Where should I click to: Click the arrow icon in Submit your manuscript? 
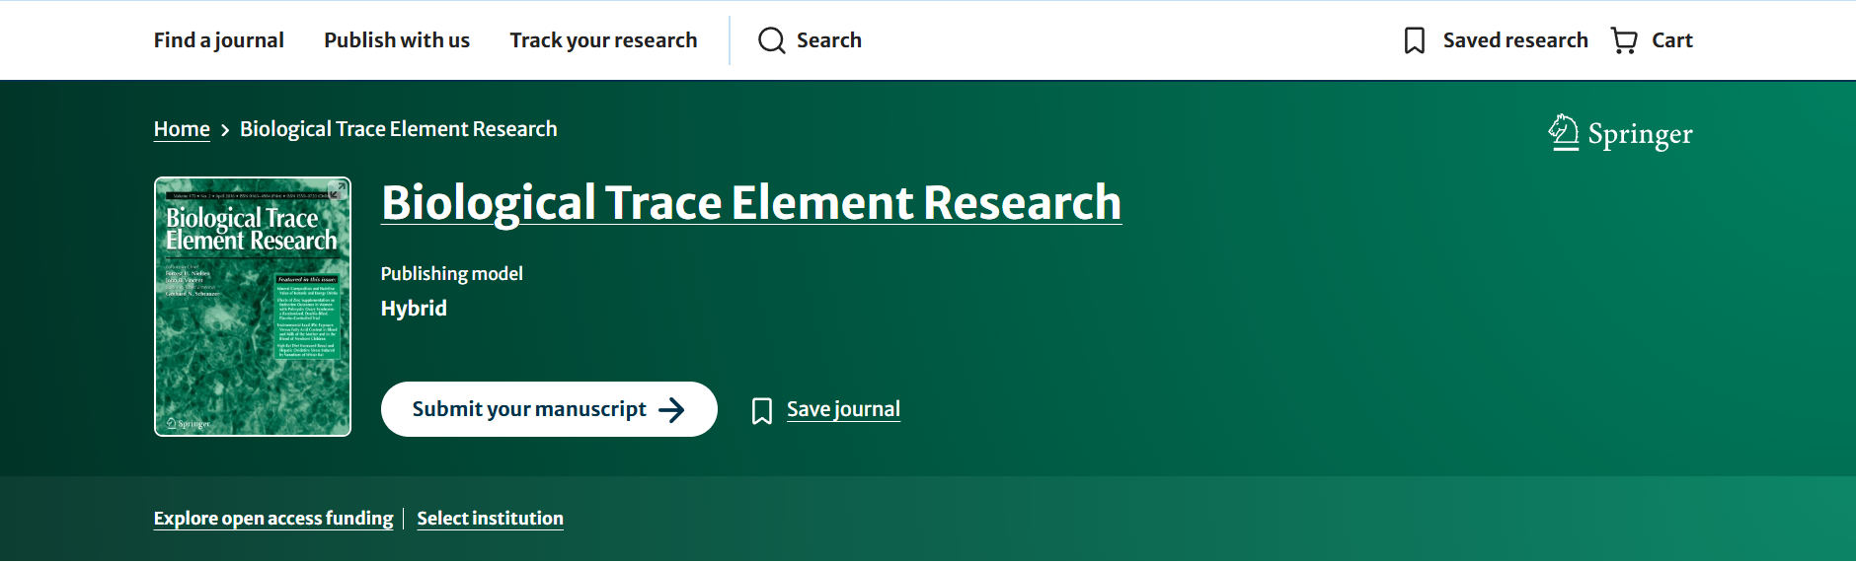[671, 410]
